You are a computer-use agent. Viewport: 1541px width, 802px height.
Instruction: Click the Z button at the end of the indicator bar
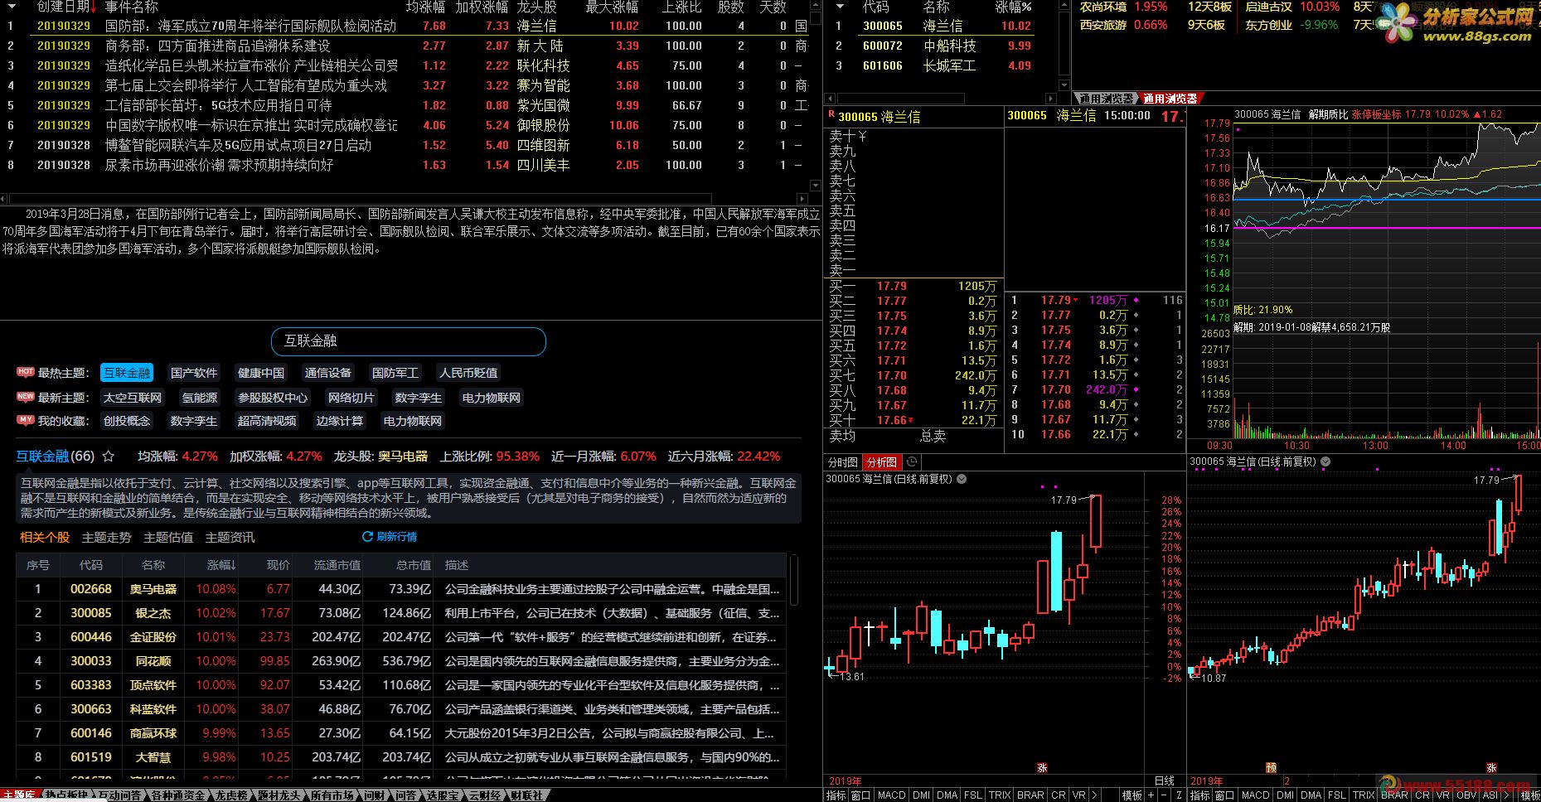(x=1179, y=795)
